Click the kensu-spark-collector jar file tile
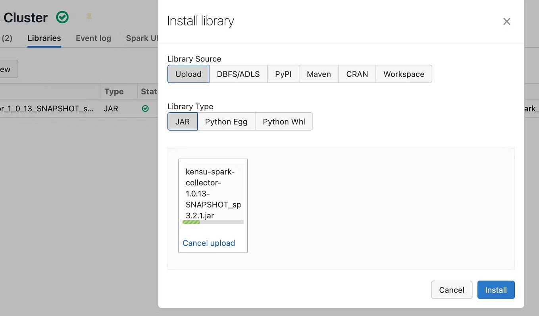The height and width of the screenshot is (316, 539). click(x=213, y=205)
